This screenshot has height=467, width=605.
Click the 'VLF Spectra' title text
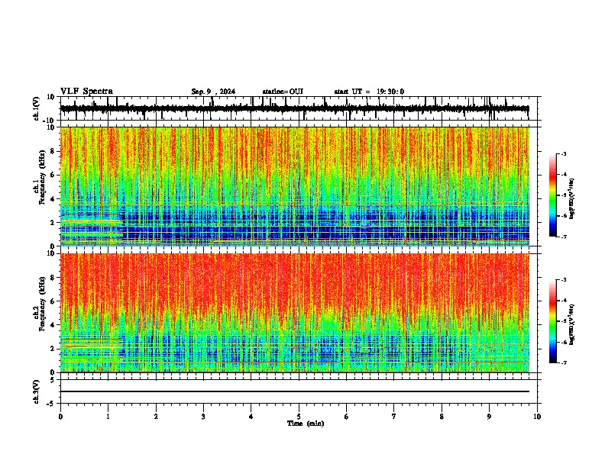tap(86, 92)
